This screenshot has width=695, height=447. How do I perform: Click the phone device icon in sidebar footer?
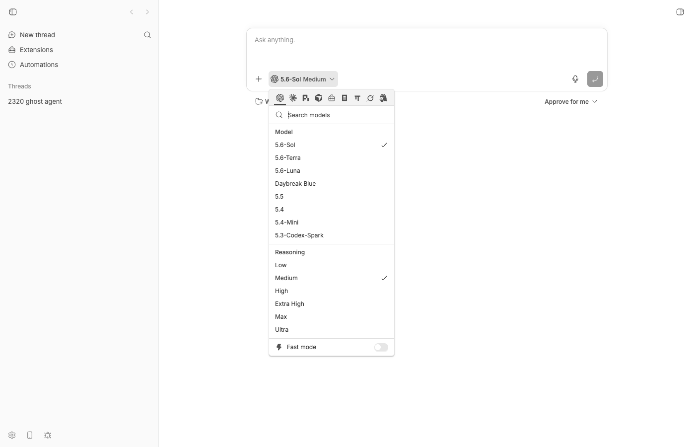coord(30,435)
